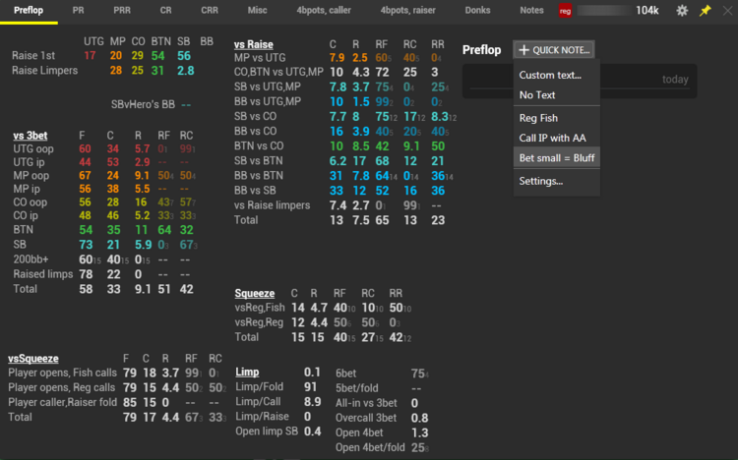Open the 4bpots, caller tab

(x=324, y=10)
